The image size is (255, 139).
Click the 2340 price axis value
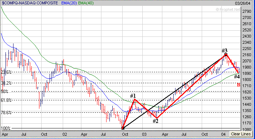[x=247, y=42]
